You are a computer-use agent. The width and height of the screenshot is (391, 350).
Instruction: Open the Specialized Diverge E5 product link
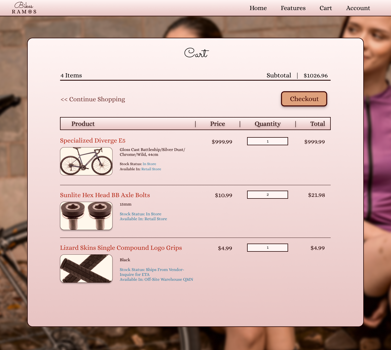click(93, 141)
